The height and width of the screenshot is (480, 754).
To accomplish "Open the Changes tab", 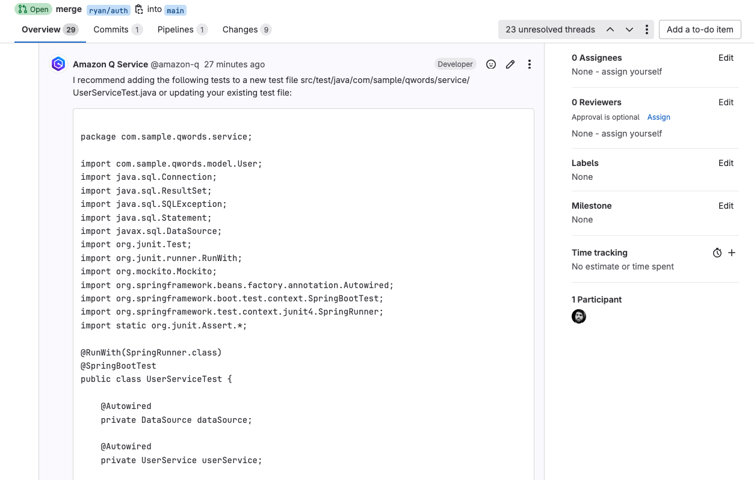I will (x=247, y=29).
